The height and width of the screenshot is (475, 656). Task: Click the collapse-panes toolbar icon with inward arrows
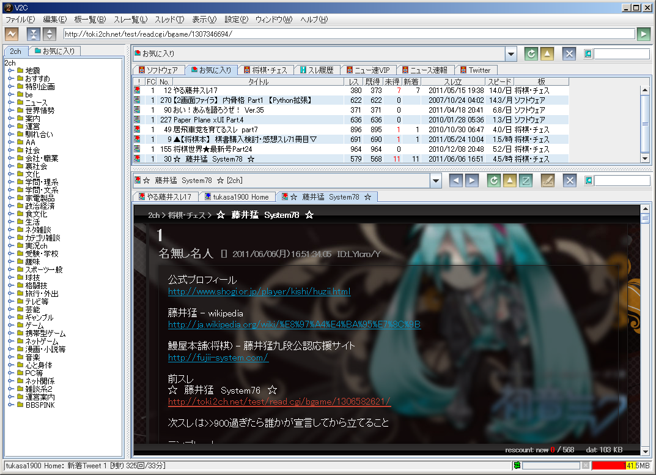(x=34, y=34)
